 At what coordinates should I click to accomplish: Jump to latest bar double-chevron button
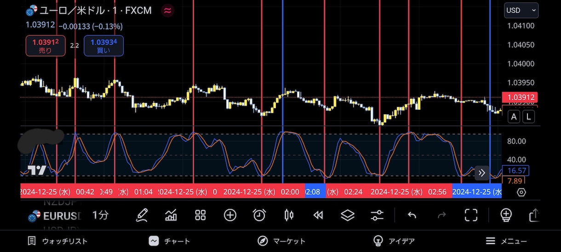coord(481,173)
